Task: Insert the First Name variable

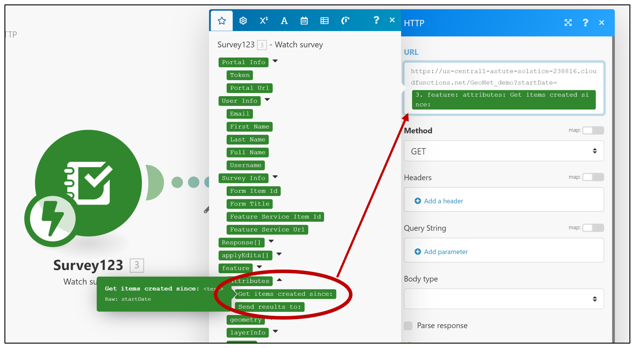Action: pos(249,126)
